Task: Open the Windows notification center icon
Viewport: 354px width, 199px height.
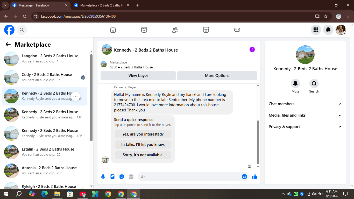Action: pos(345,194)
